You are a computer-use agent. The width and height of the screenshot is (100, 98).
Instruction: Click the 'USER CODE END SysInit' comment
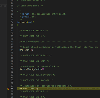pos(36,80)
